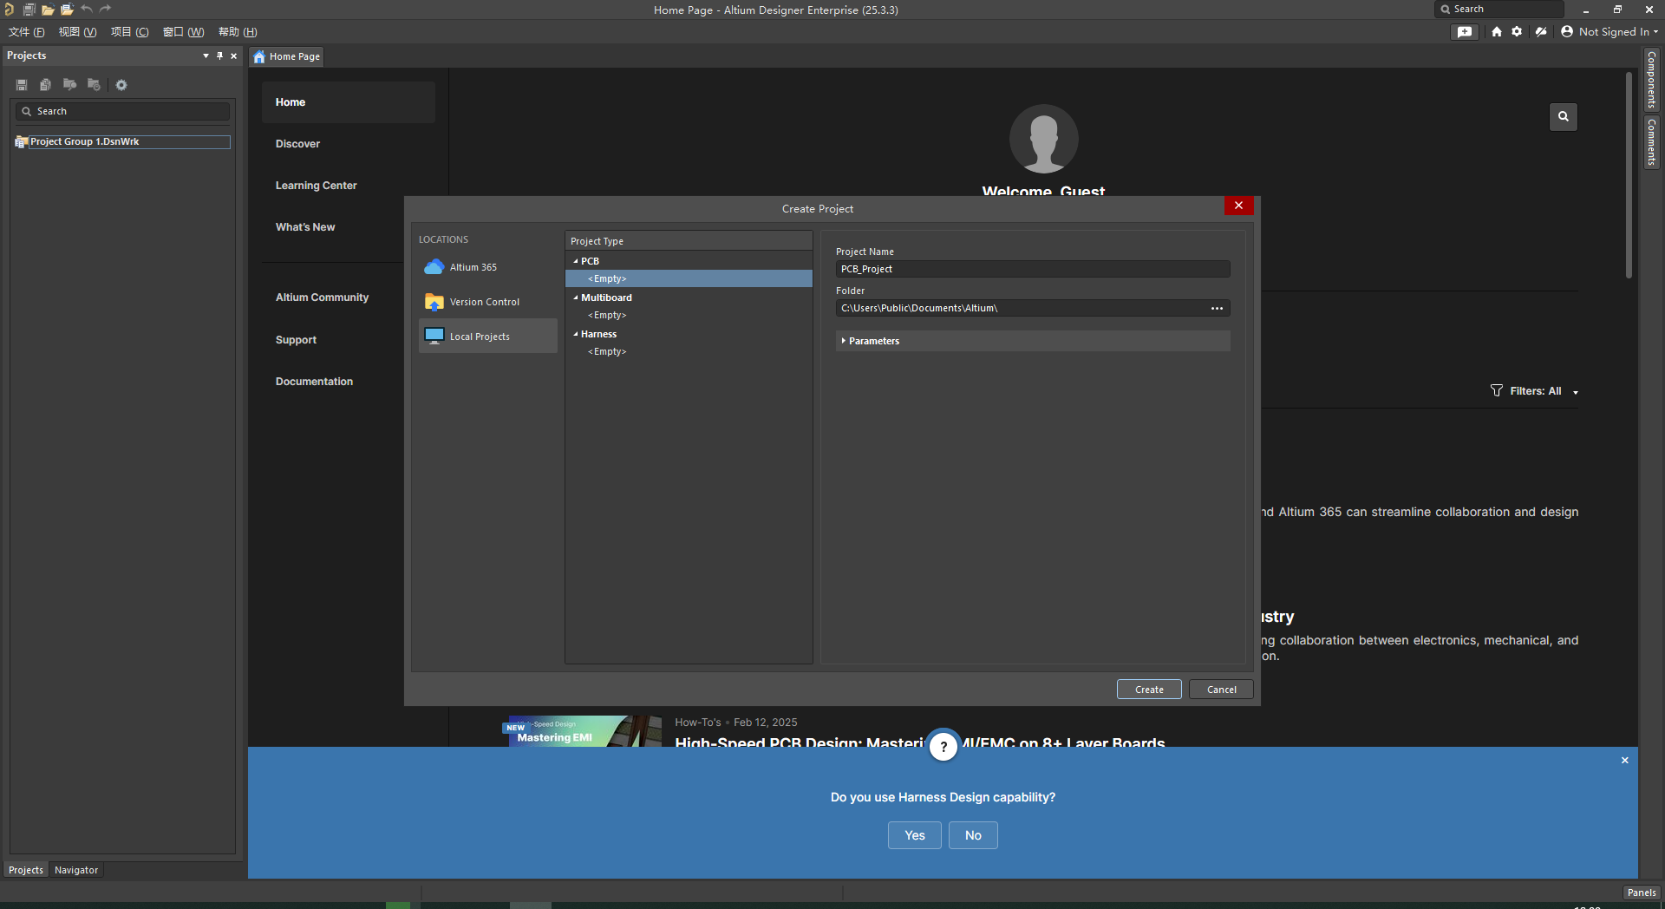Open Discover in the home sidebar
Screen dimensions: 1665x909
pyautogui.click(x=297, y=144)
